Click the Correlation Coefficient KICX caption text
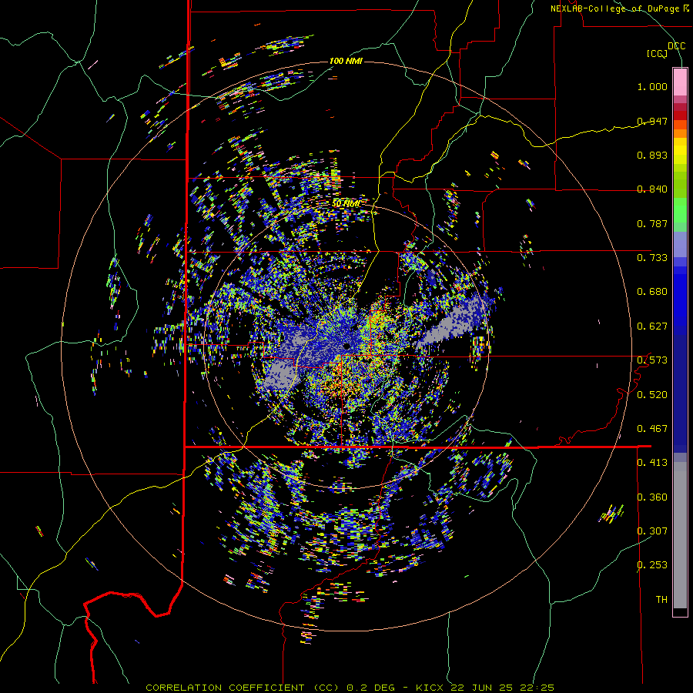The height and width of the screenshot is (693, 693). point(350,688)
